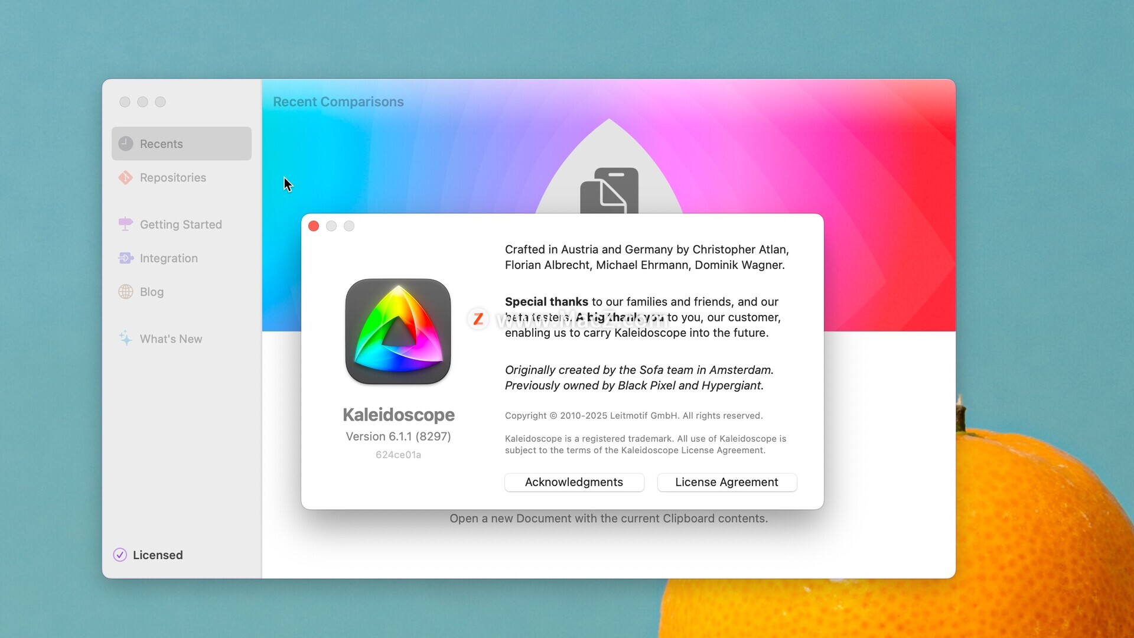Click the Repositories git icon

pos(126,177)
